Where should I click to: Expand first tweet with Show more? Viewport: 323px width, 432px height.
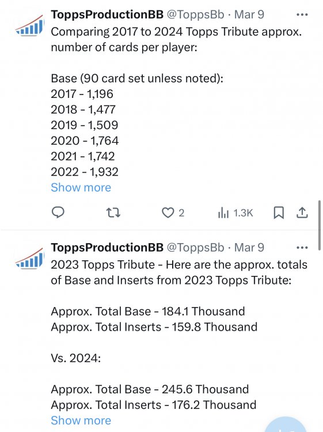click(x=81, y=187)
